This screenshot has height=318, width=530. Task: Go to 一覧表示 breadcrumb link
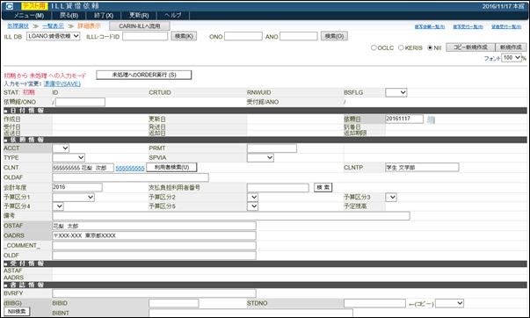click(53, 26)
